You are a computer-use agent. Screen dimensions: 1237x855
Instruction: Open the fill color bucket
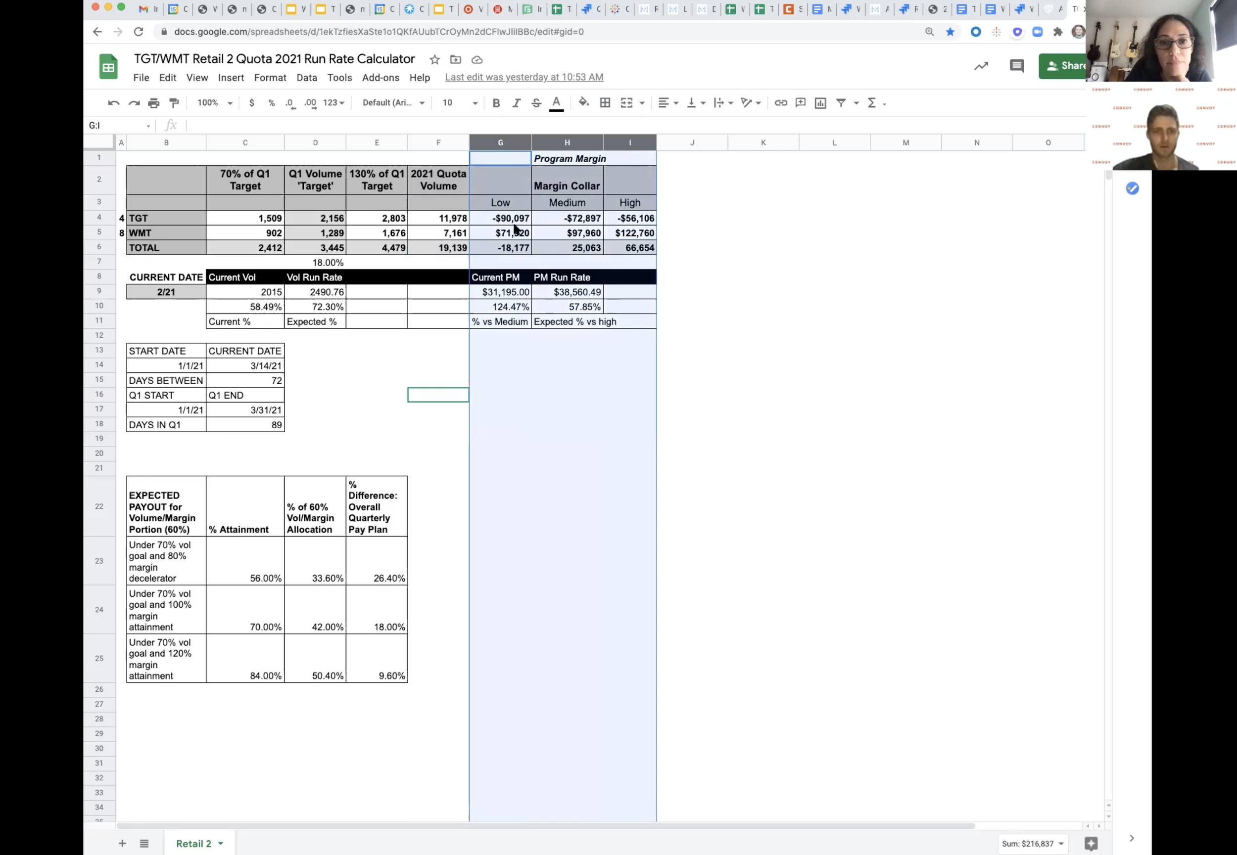(x=584, y=102)
